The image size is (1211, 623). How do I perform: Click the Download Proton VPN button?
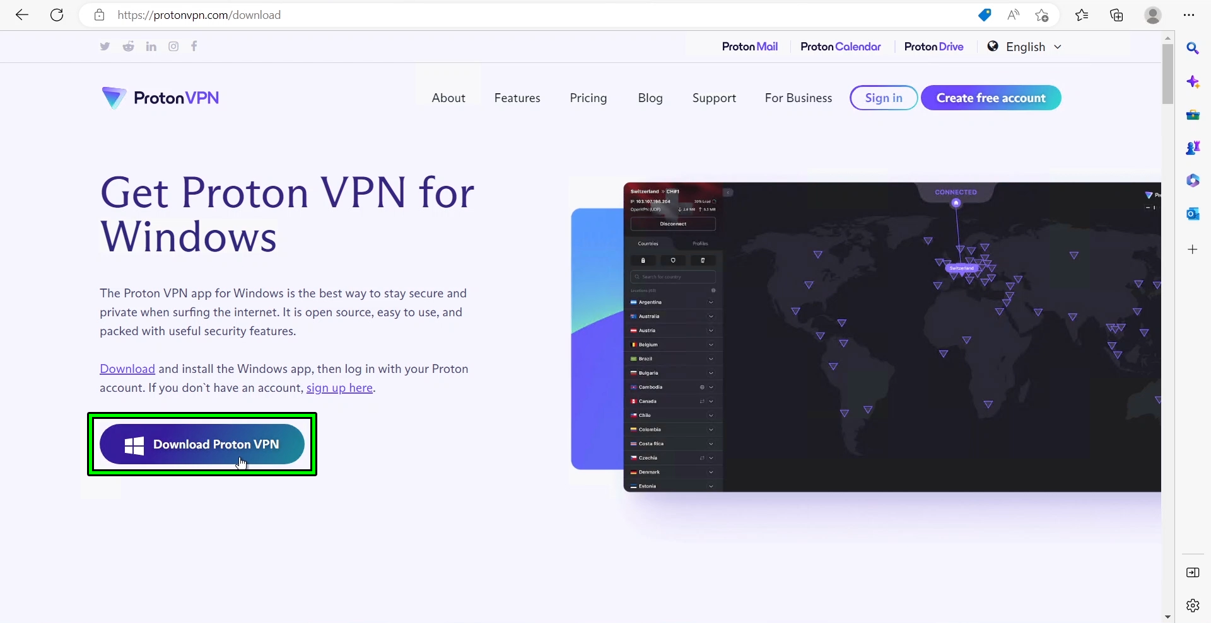point(201,444)
